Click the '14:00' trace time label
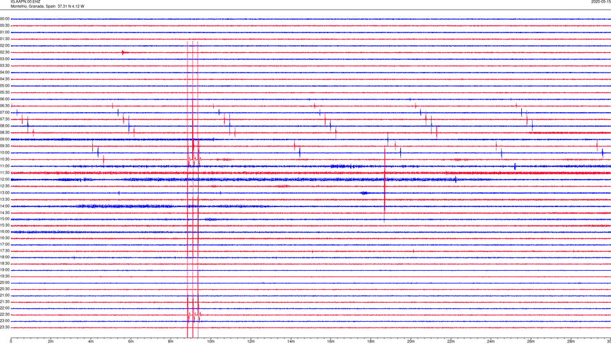This screenshot has height=344, width=611. 4,206
